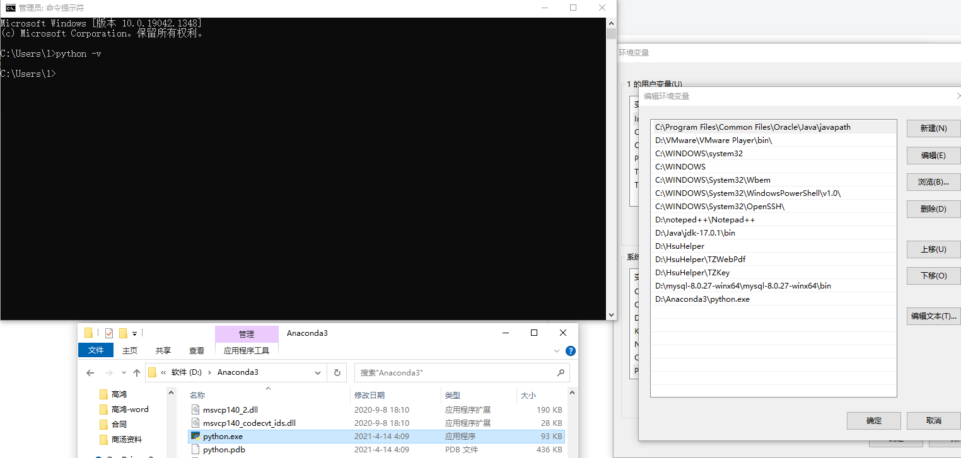Image resolution: width=961 pixels, height=458 pixels.
Task: Click the 浏览(B)... button
Action: pos(933,182)
